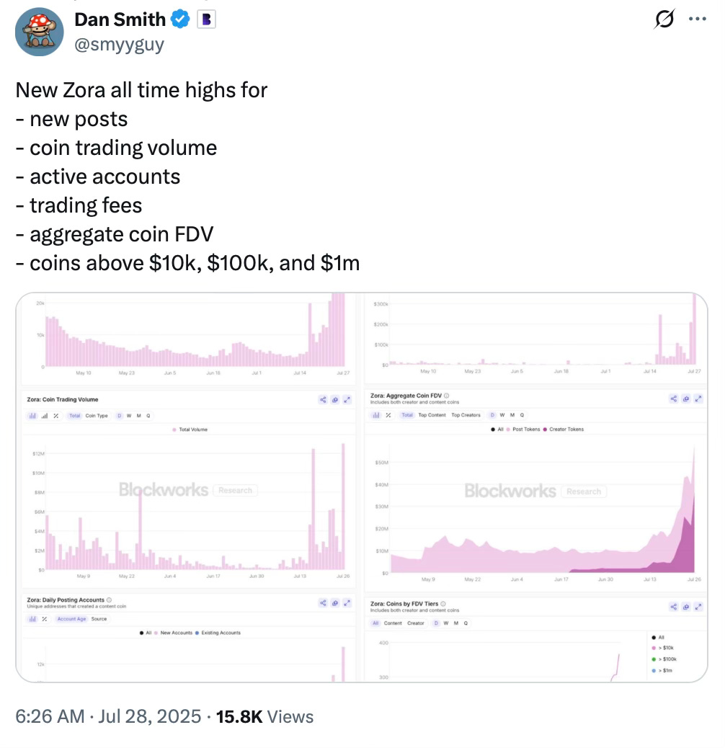The image size is (725, 748).
Task: Click the >$100k green legend swatch
Action: 654,659
